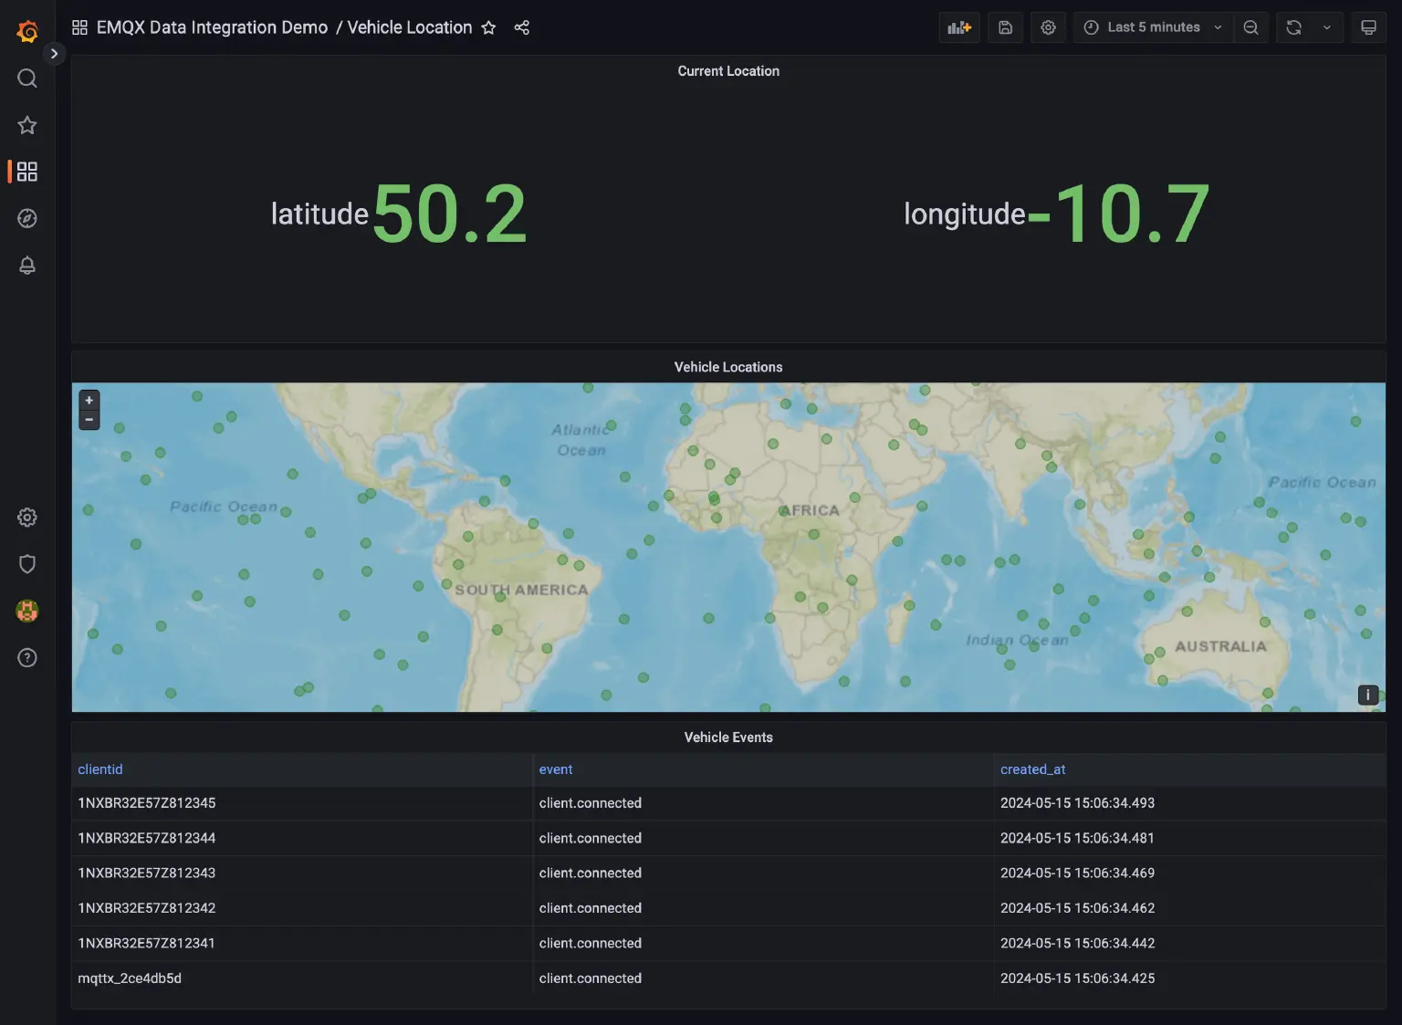Share the dashboard with the share icon

(x=522, y=27)
